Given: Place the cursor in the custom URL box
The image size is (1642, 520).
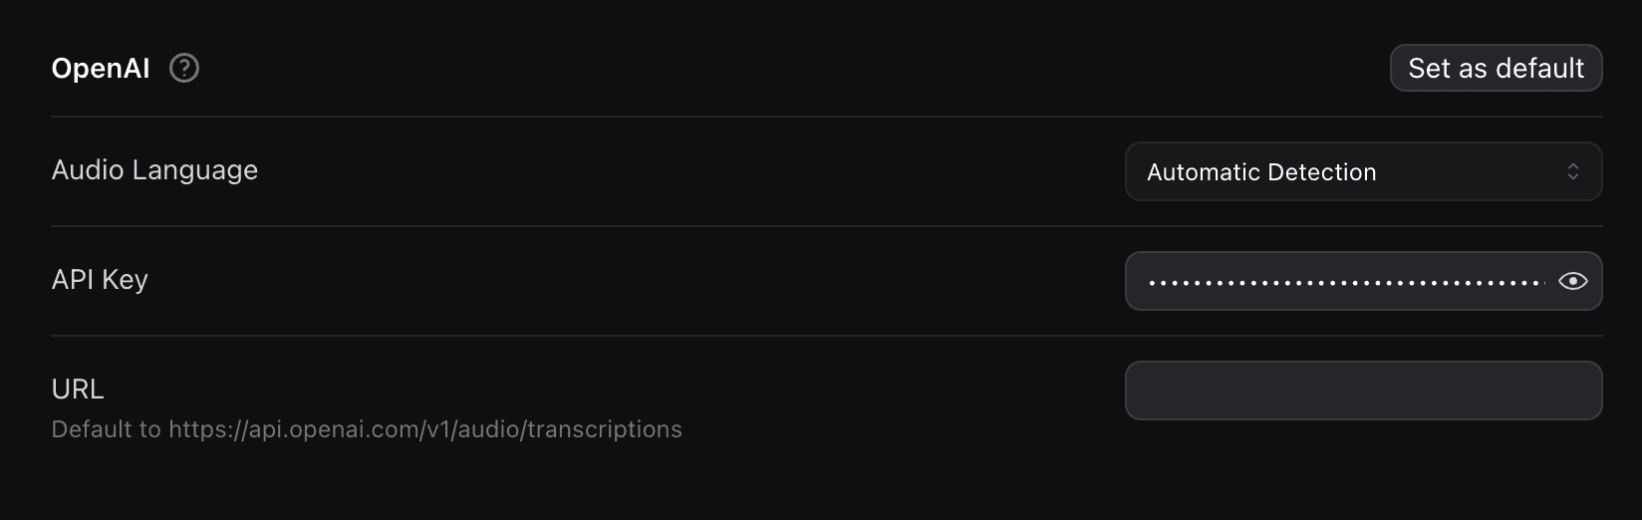Looking at the screenshot, I should coord(1362,390).
